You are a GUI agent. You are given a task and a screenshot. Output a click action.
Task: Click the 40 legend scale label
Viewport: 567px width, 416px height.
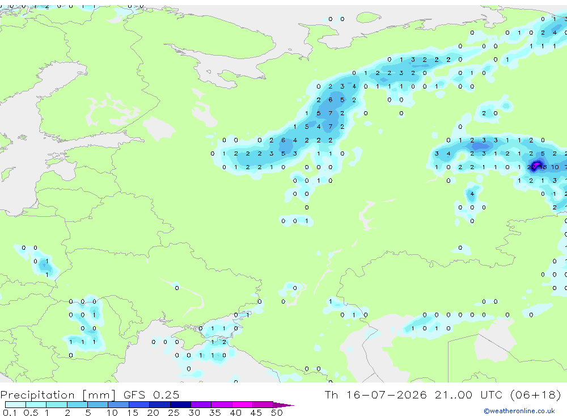[x=235, y=413]
